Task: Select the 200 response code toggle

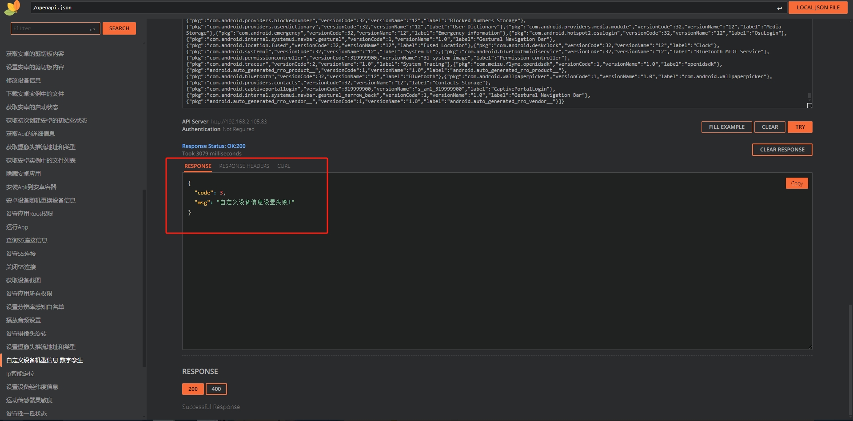Action: (193, 389)
